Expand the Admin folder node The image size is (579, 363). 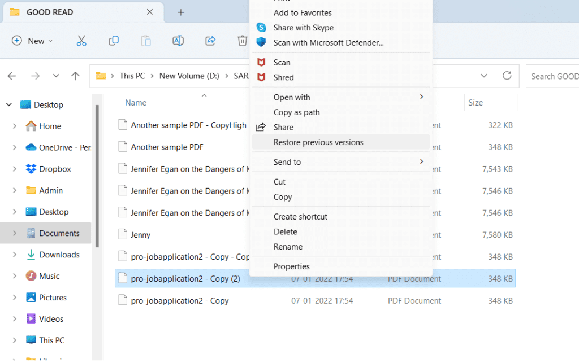(14, 190)
